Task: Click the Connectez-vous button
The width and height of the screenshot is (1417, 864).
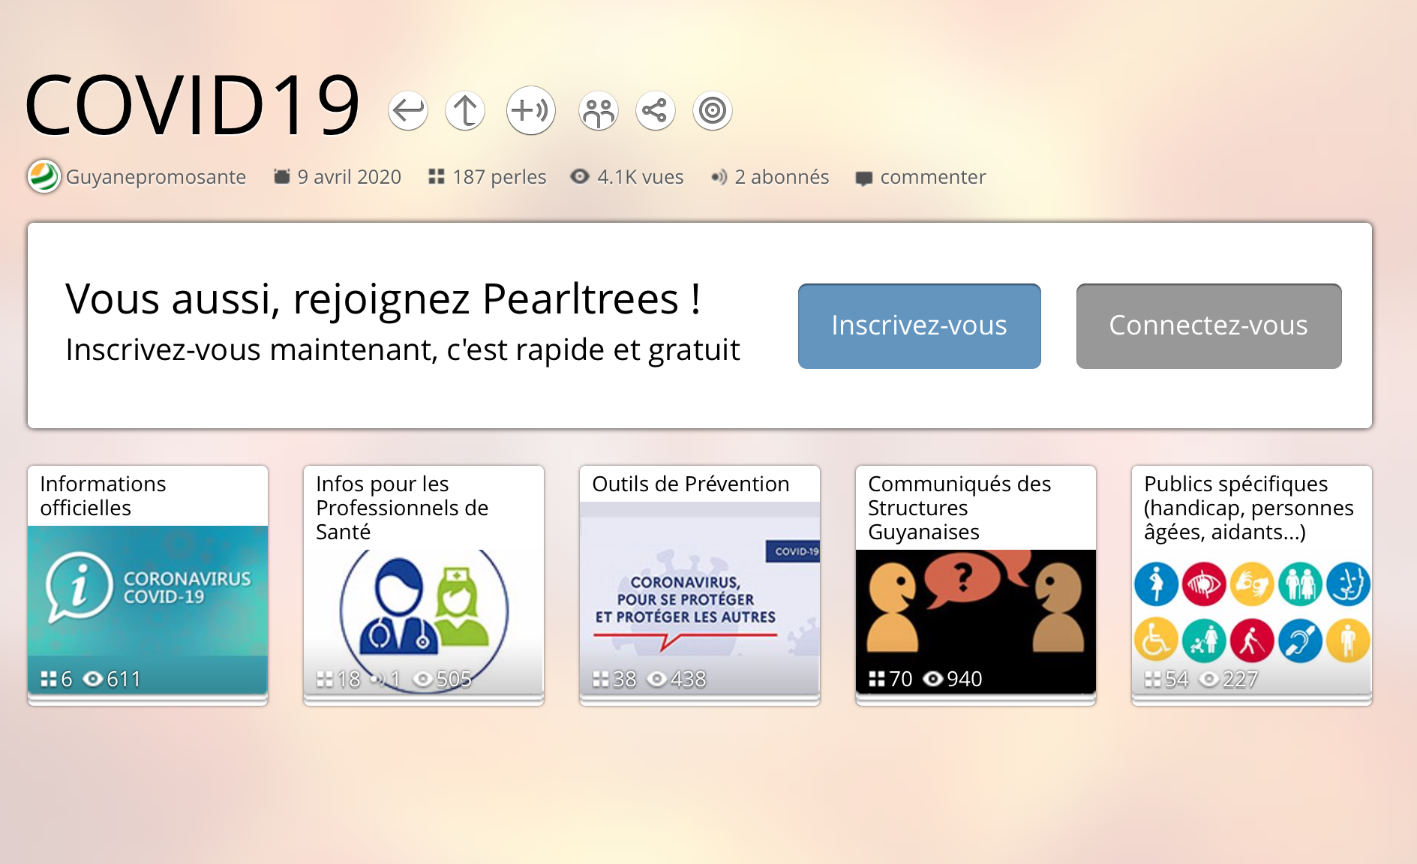Action: point(1209,325)
